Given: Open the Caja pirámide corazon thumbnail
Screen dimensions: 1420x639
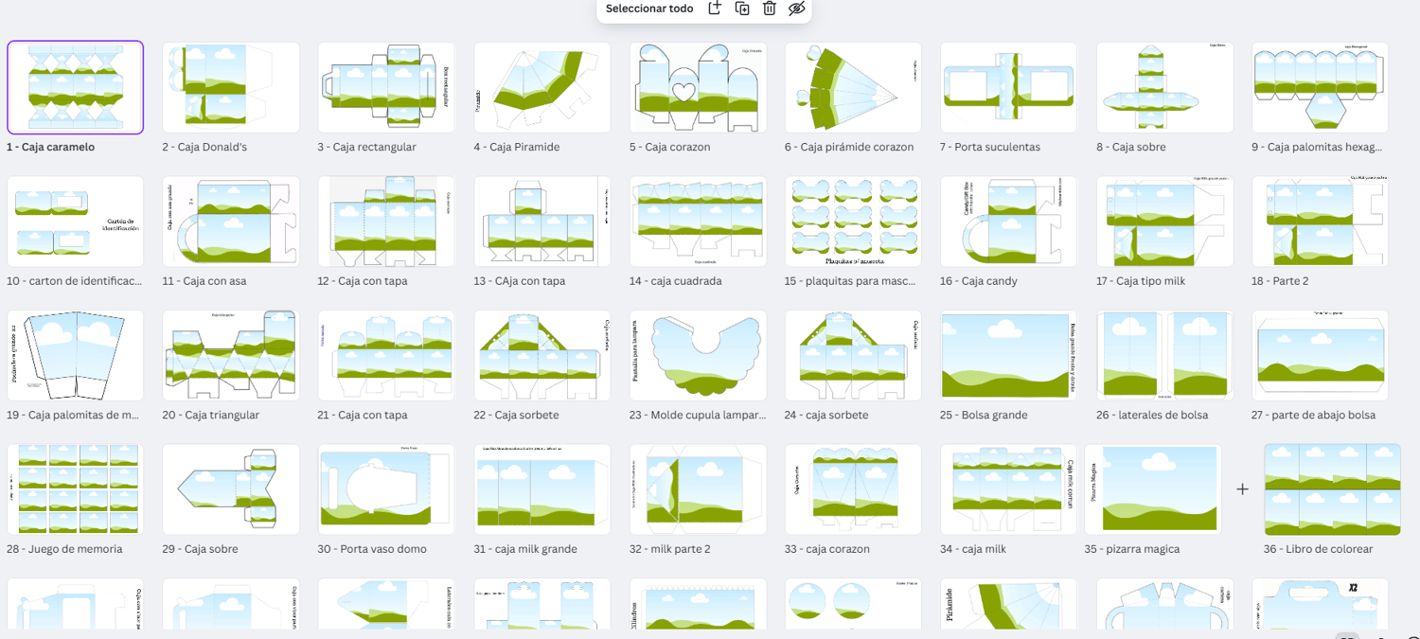Looking at the screenshot, I should 853,87.
